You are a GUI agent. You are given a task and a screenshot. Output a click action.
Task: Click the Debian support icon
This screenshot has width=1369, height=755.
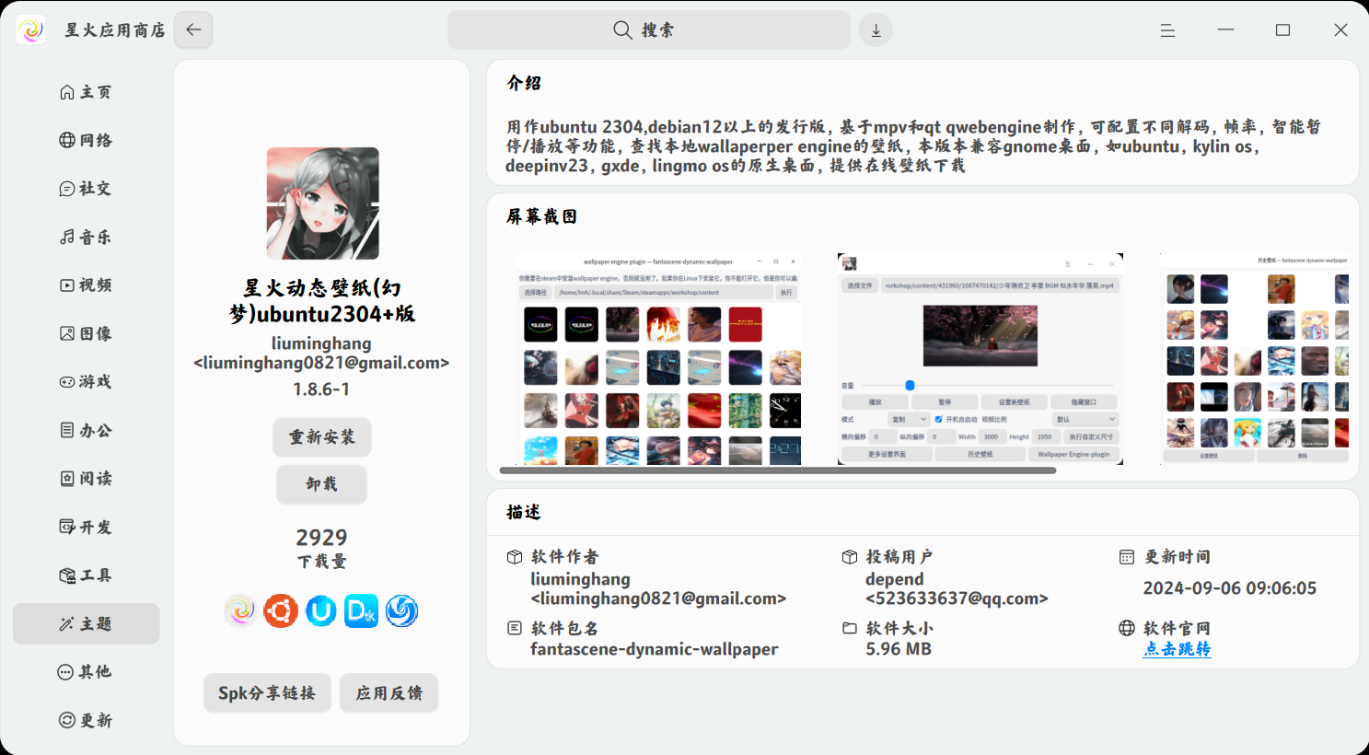(361, 610)
